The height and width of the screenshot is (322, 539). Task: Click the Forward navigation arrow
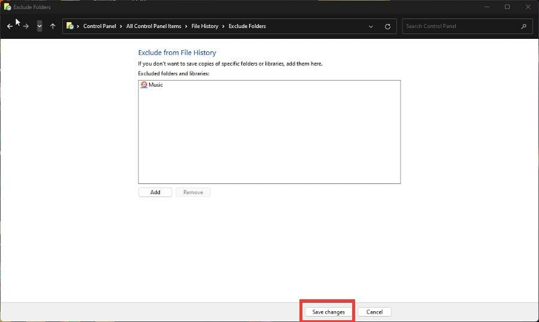(x=26, y=26)
